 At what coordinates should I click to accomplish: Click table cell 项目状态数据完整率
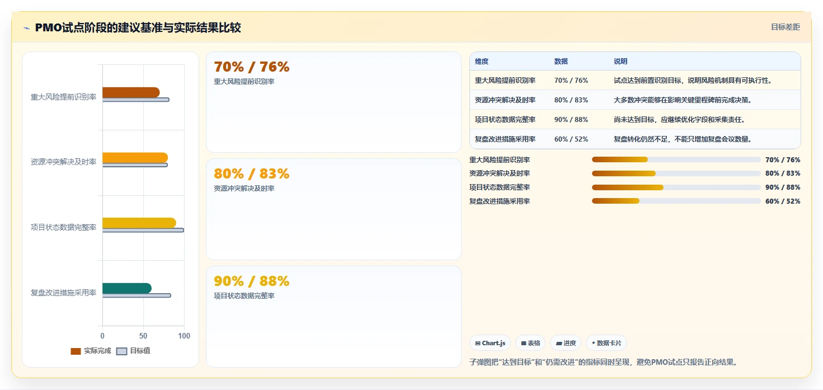click(505, 120)
